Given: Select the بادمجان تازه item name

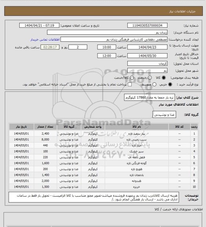Looking at the screenshot, I should pos(136,175).
